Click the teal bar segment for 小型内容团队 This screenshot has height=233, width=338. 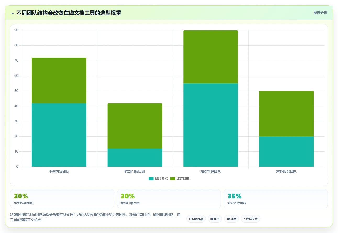click(x=59, y=135)
